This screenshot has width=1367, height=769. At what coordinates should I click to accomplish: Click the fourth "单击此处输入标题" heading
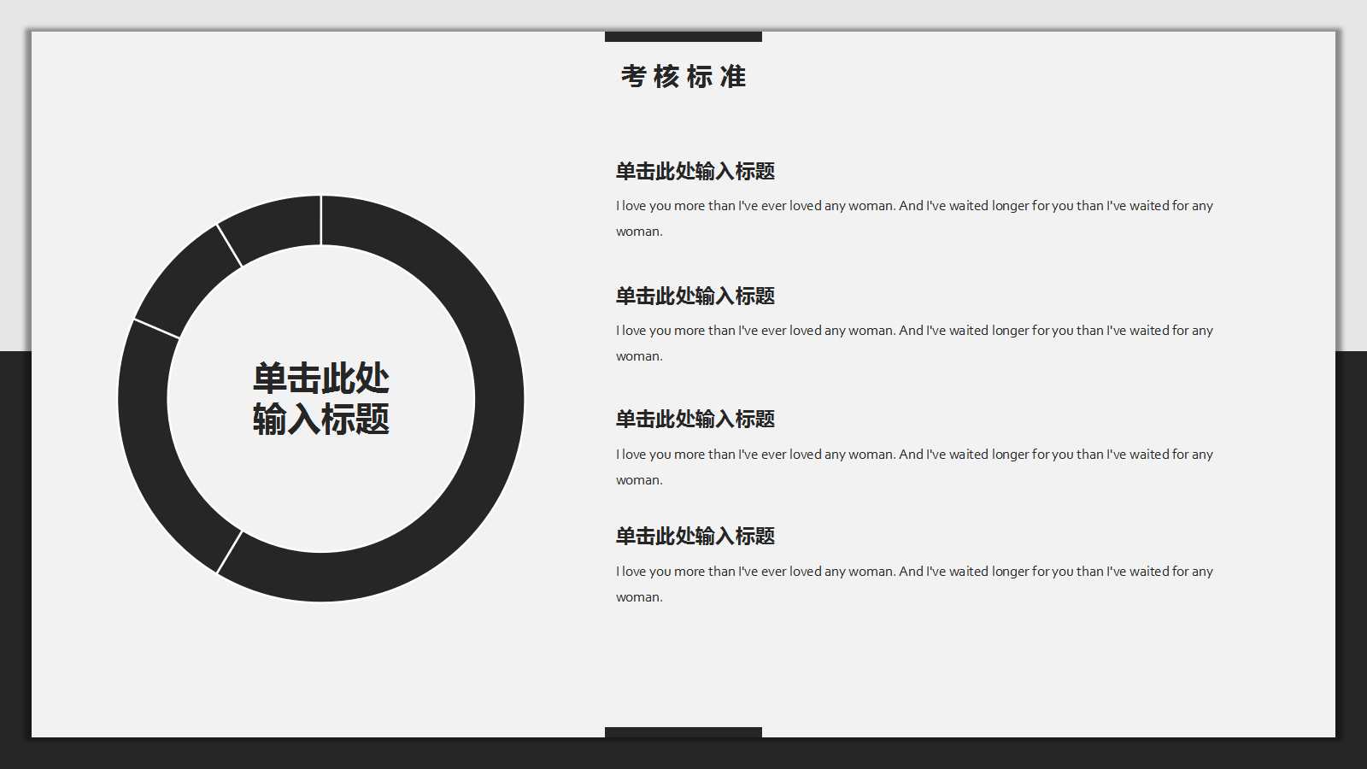click(x=695, y=537)
